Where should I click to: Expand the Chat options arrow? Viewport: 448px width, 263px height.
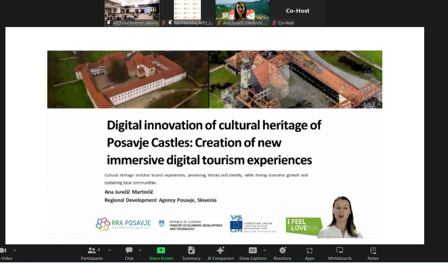tap(140, 250)
